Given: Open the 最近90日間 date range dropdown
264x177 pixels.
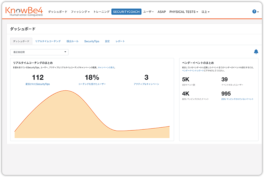Looking at the screenshot, I should pyautogui.click(x=39, y=52).
